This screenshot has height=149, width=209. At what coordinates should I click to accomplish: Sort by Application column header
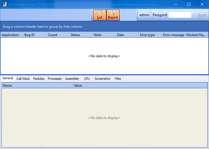[12, 35]
